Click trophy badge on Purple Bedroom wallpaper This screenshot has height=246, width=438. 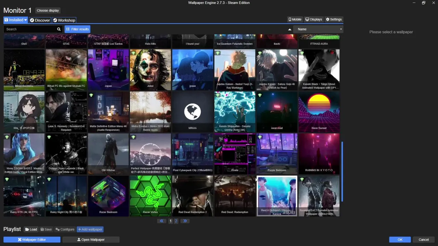(x=260, y=137)
